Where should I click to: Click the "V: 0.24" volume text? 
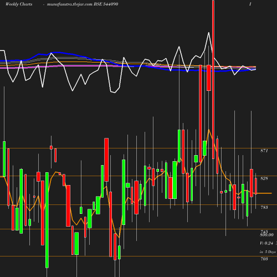point(266,243)
